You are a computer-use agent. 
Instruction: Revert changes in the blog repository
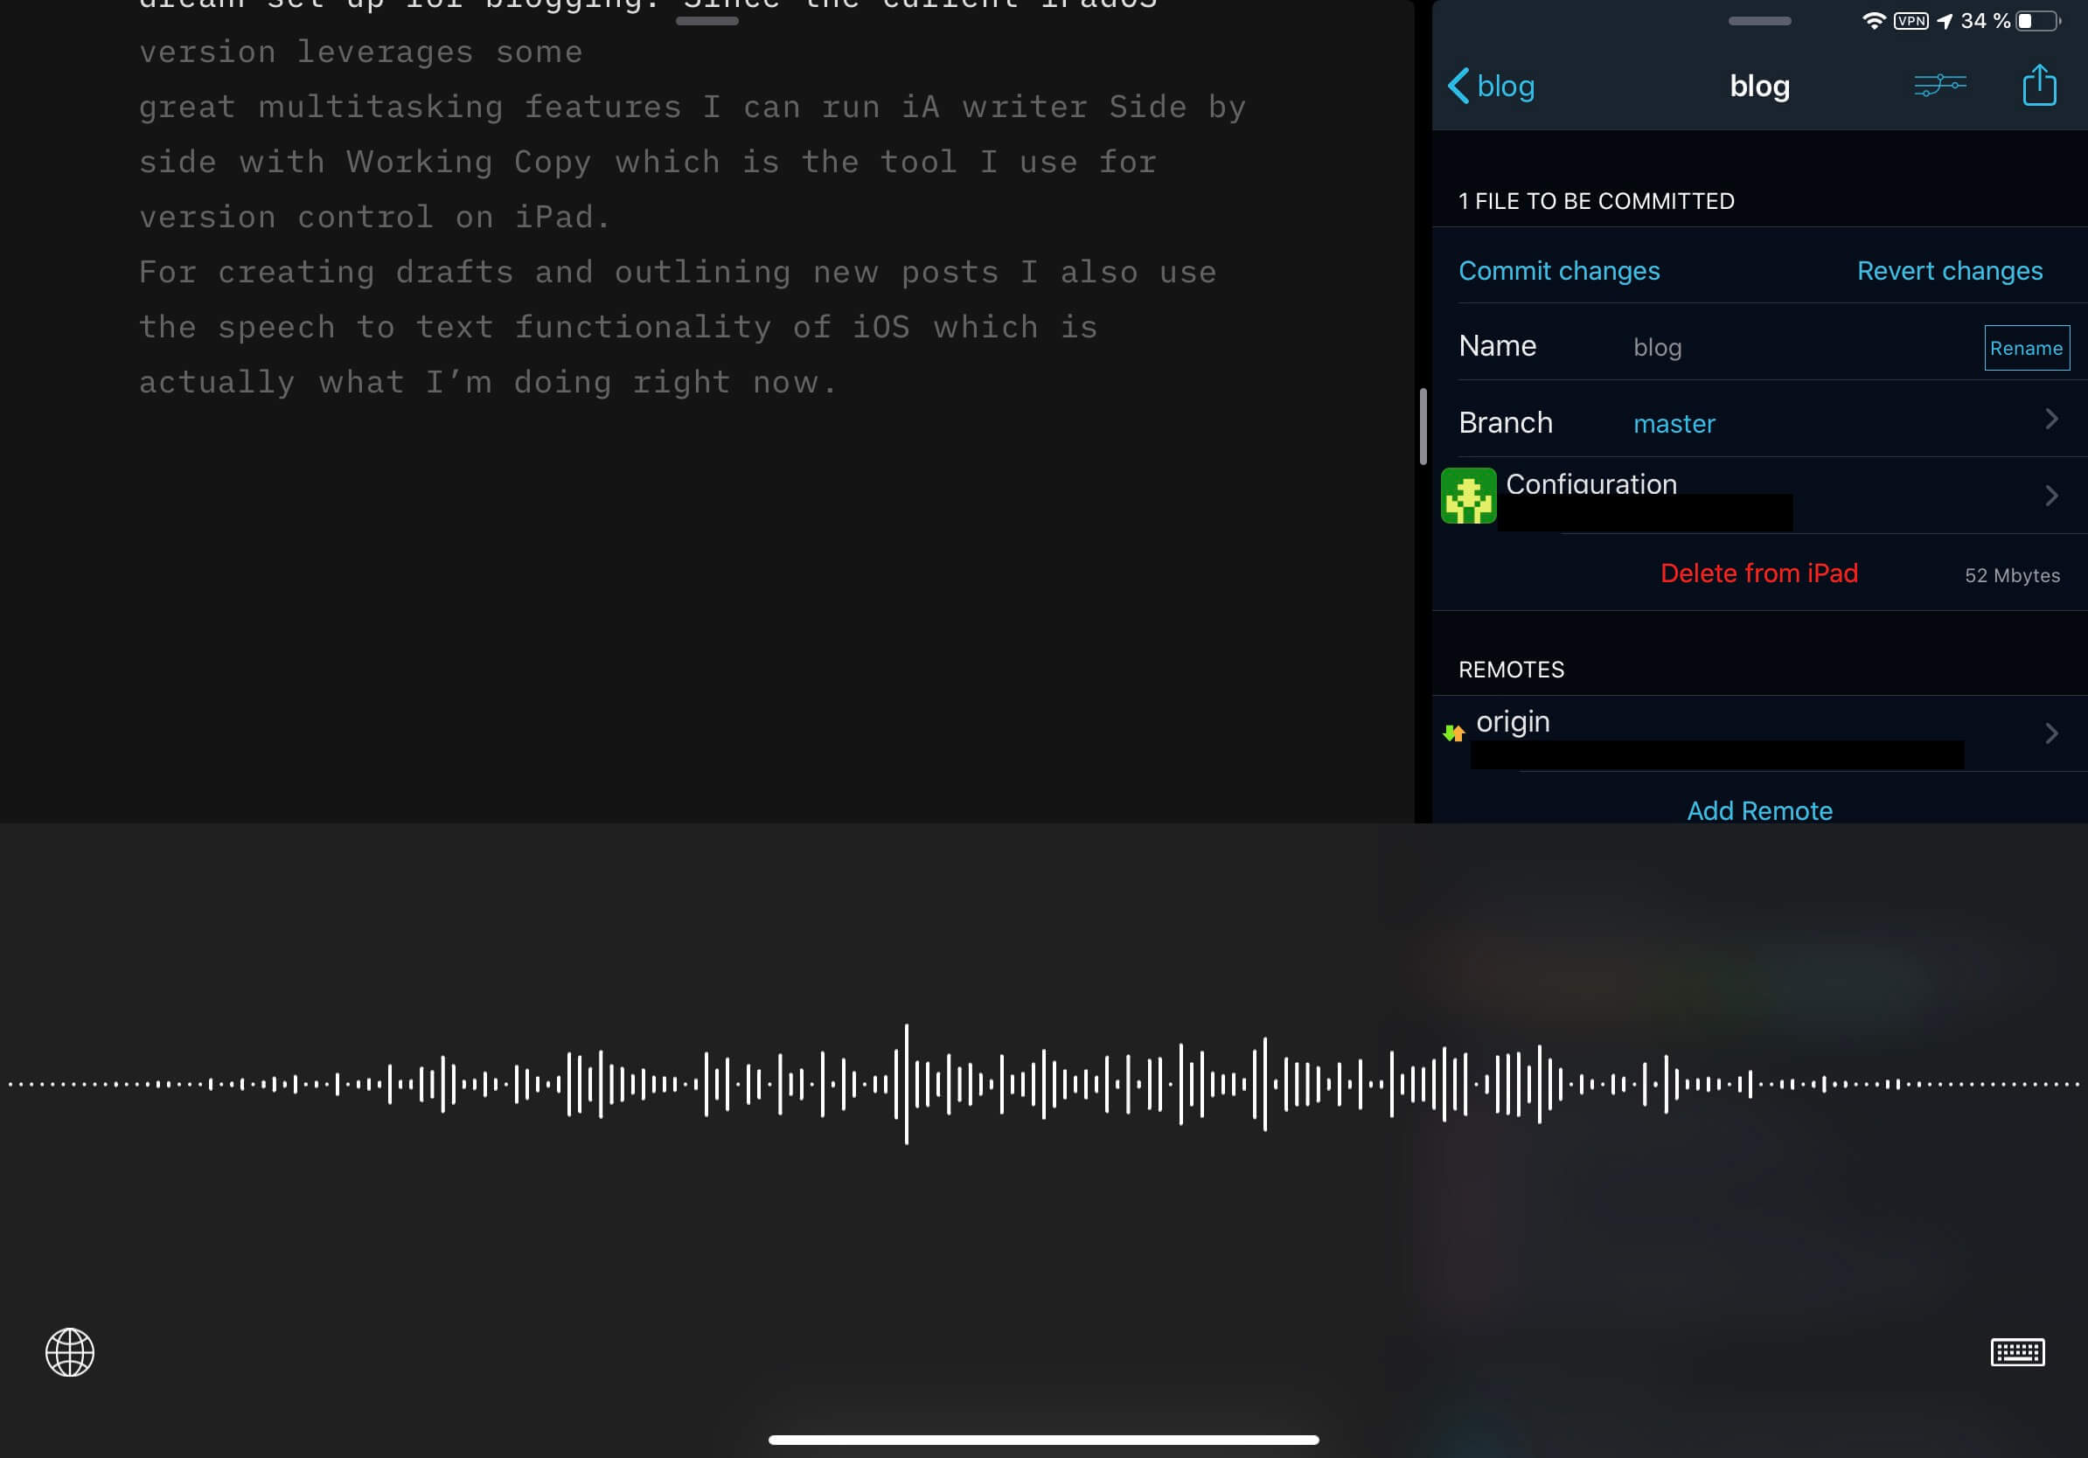tap(1949, 271)
